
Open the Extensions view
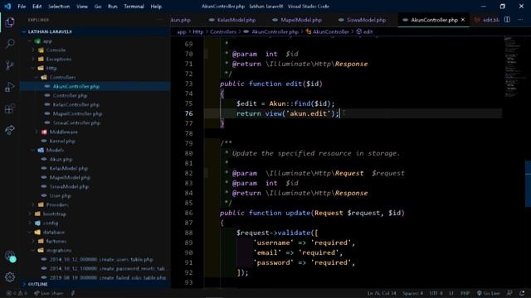point(10,108)
